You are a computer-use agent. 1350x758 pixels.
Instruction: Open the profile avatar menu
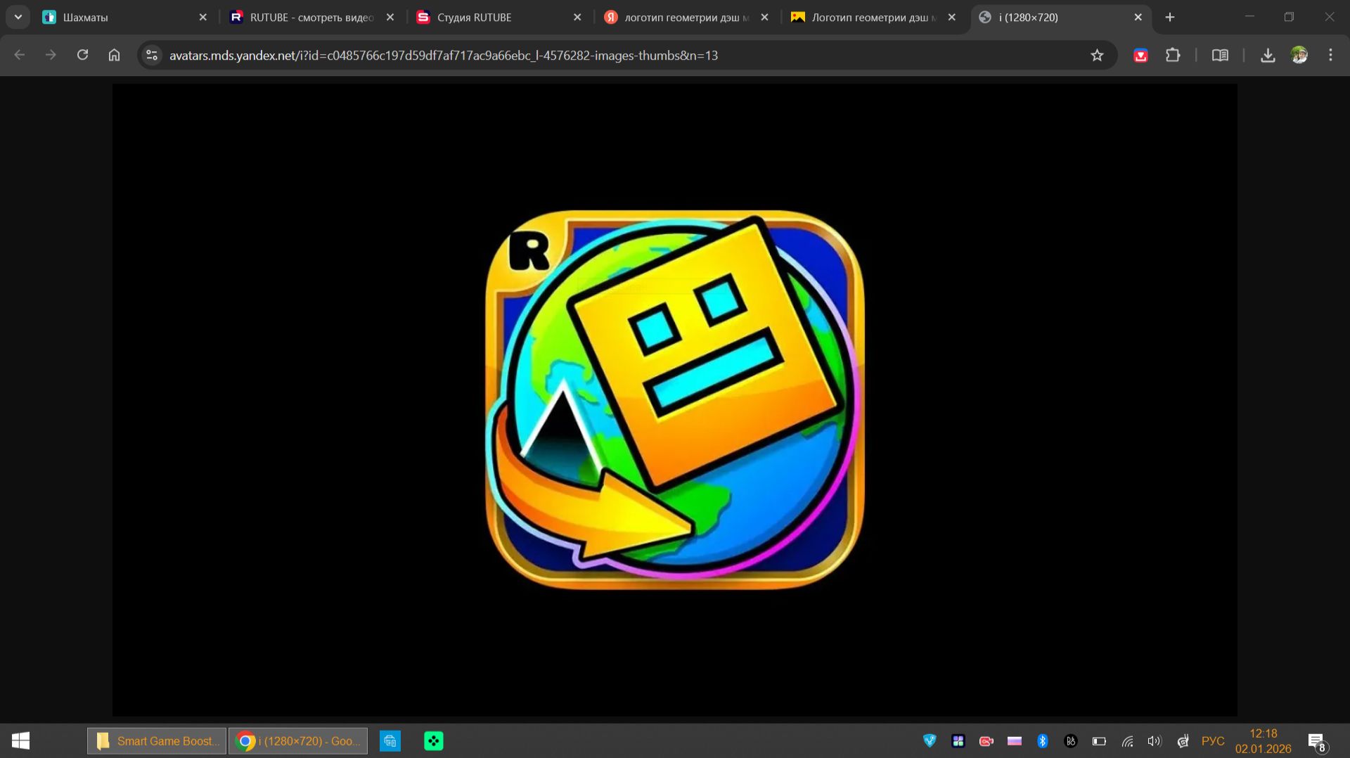point(1300,55)
